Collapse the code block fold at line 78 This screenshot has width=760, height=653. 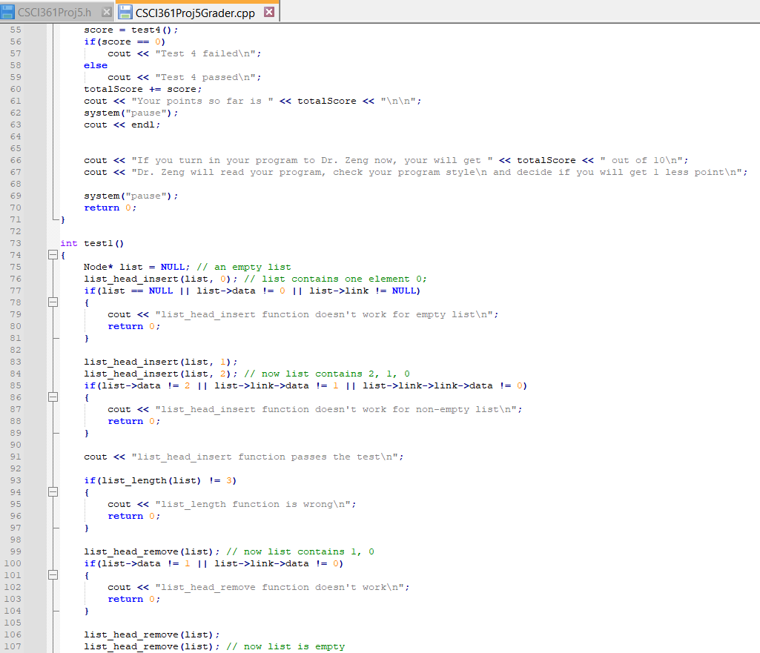pyautogui.click(x=53, y=302)
